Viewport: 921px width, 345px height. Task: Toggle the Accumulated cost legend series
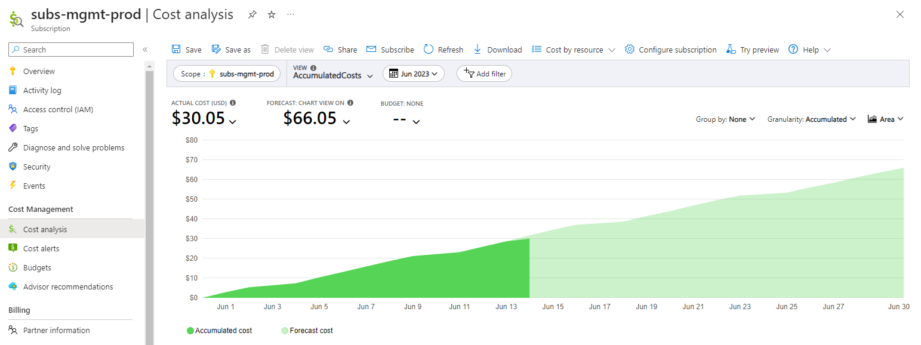click(220, 330)
